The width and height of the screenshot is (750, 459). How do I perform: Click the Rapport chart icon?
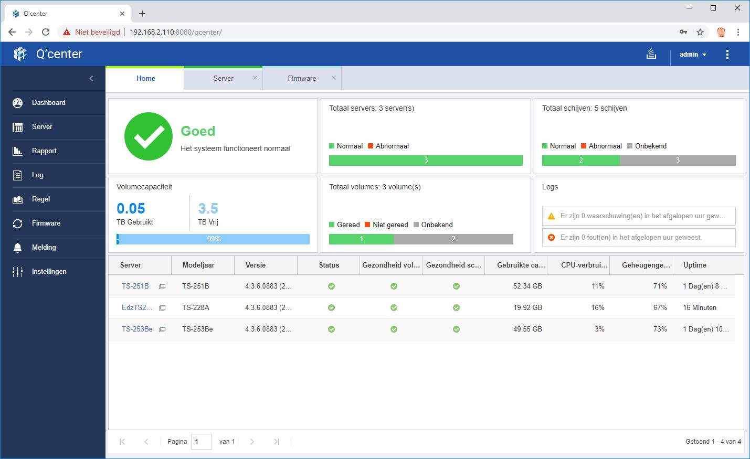(x=17, y=151)
